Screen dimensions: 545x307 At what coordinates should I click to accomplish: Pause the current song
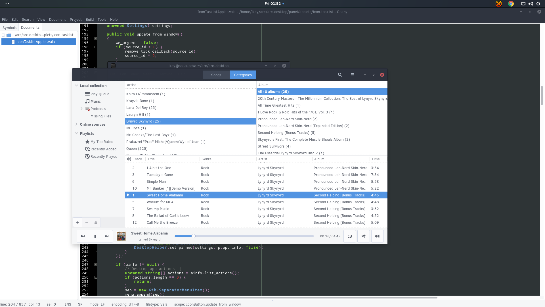click(x=95, y=236)
